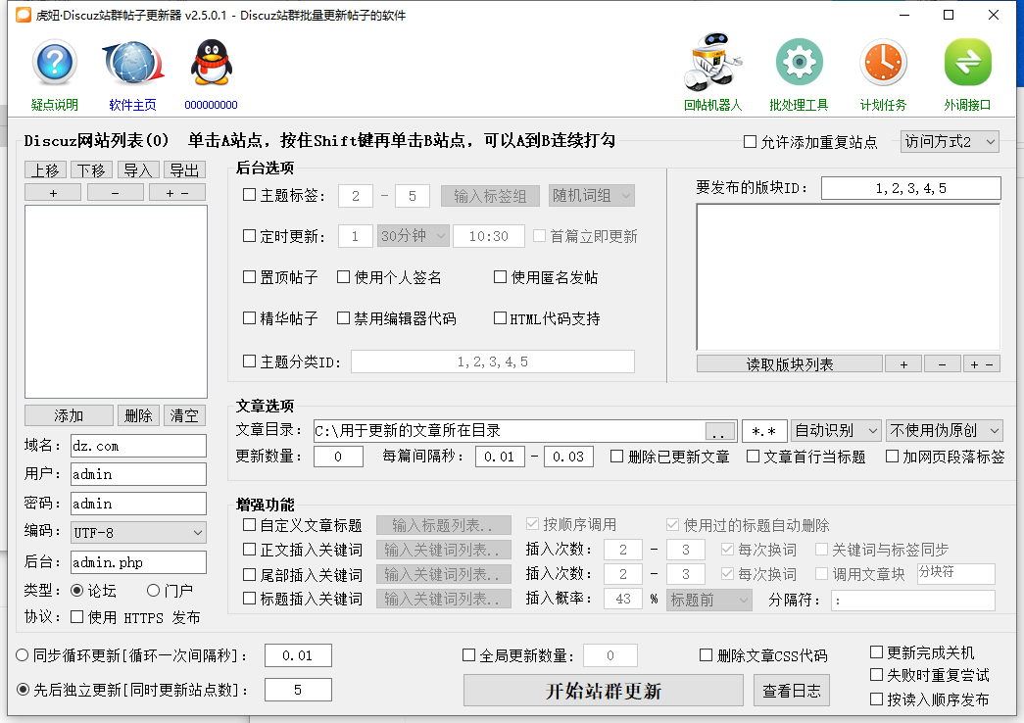Open the 随机词组 dropdown
The image size is (1024, 723).
click(x=592, y=195)
